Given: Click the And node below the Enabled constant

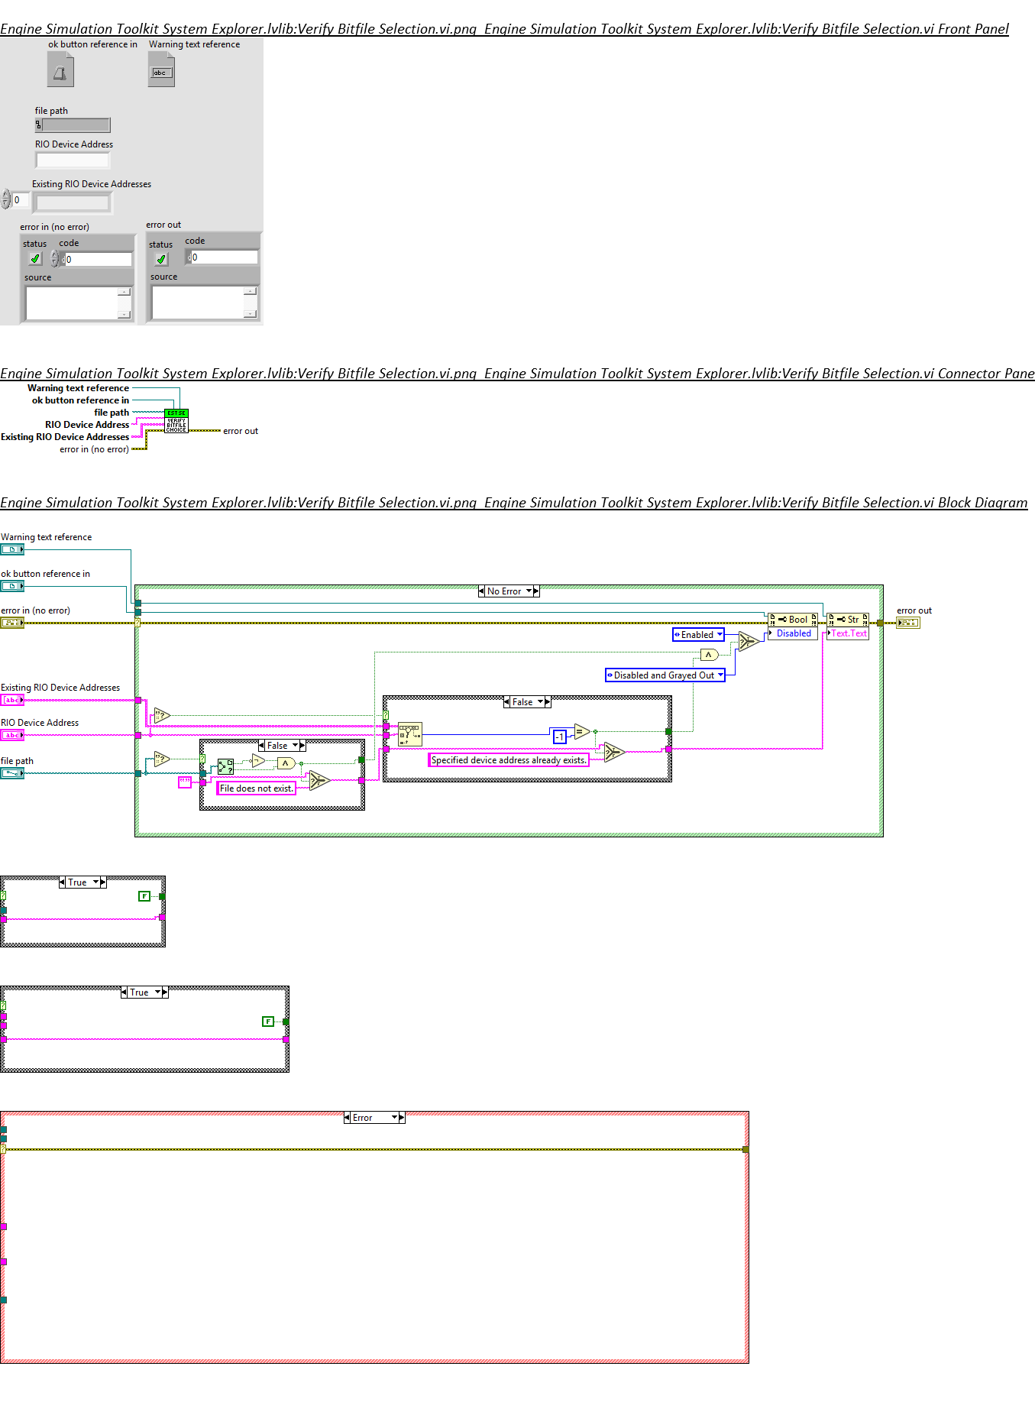Looking at the screenshot, I should [x=710, y=655].
